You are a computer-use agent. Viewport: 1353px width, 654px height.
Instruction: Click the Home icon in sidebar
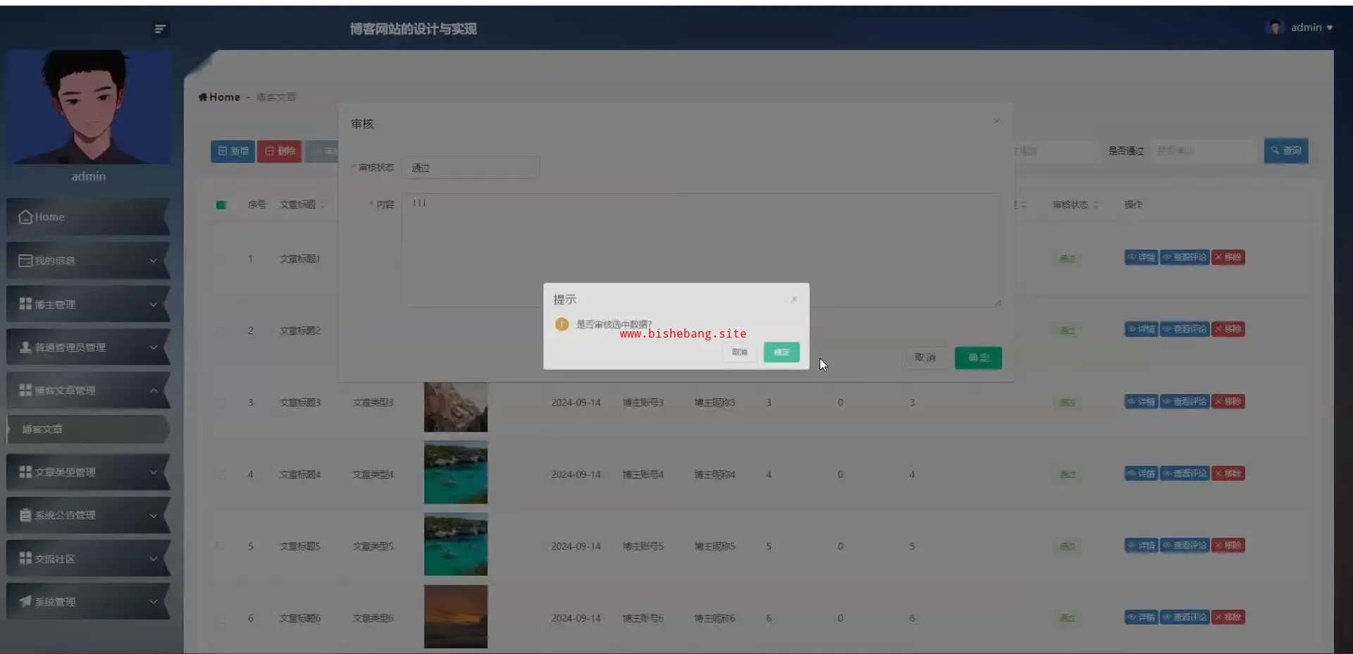pyautogui.click(x=25, y=217)
